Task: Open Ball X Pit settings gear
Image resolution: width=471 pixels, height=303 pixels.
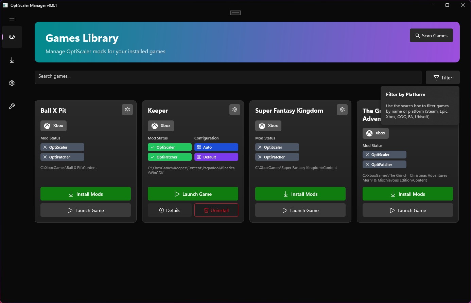Action: click(x=127, y=110)
